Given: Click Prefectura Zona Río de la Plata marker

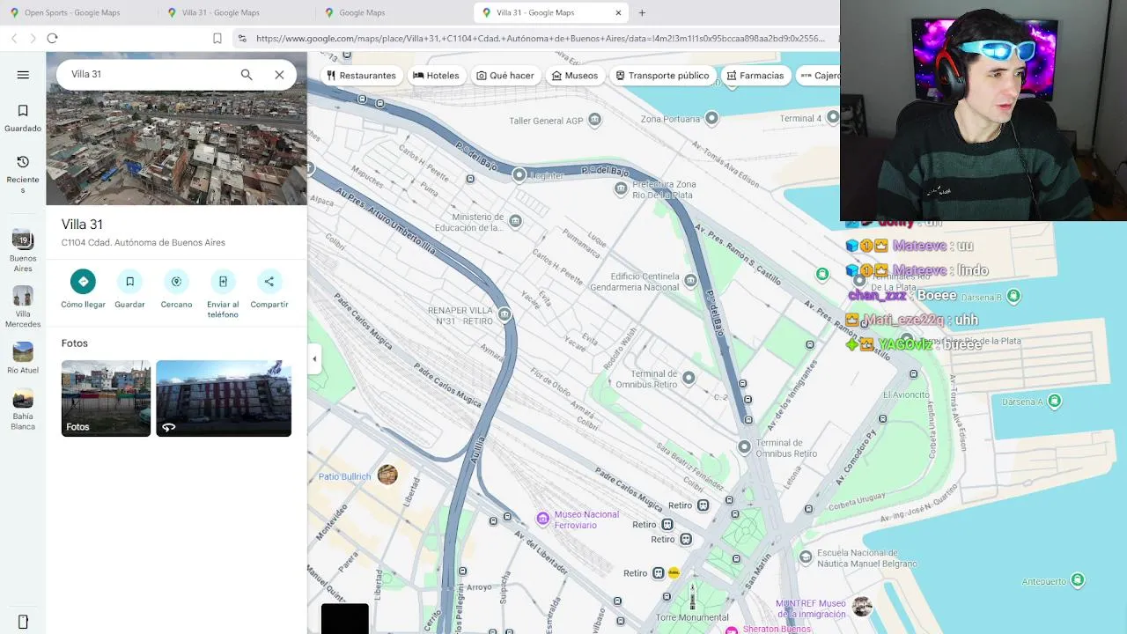Looking at the screenshot, I should tap(622, 188).
